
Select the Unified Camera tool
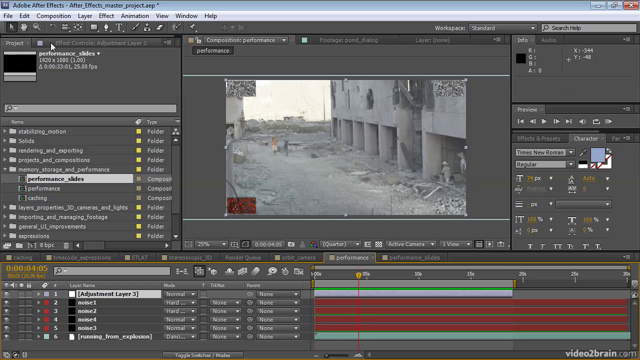[65, 27]
